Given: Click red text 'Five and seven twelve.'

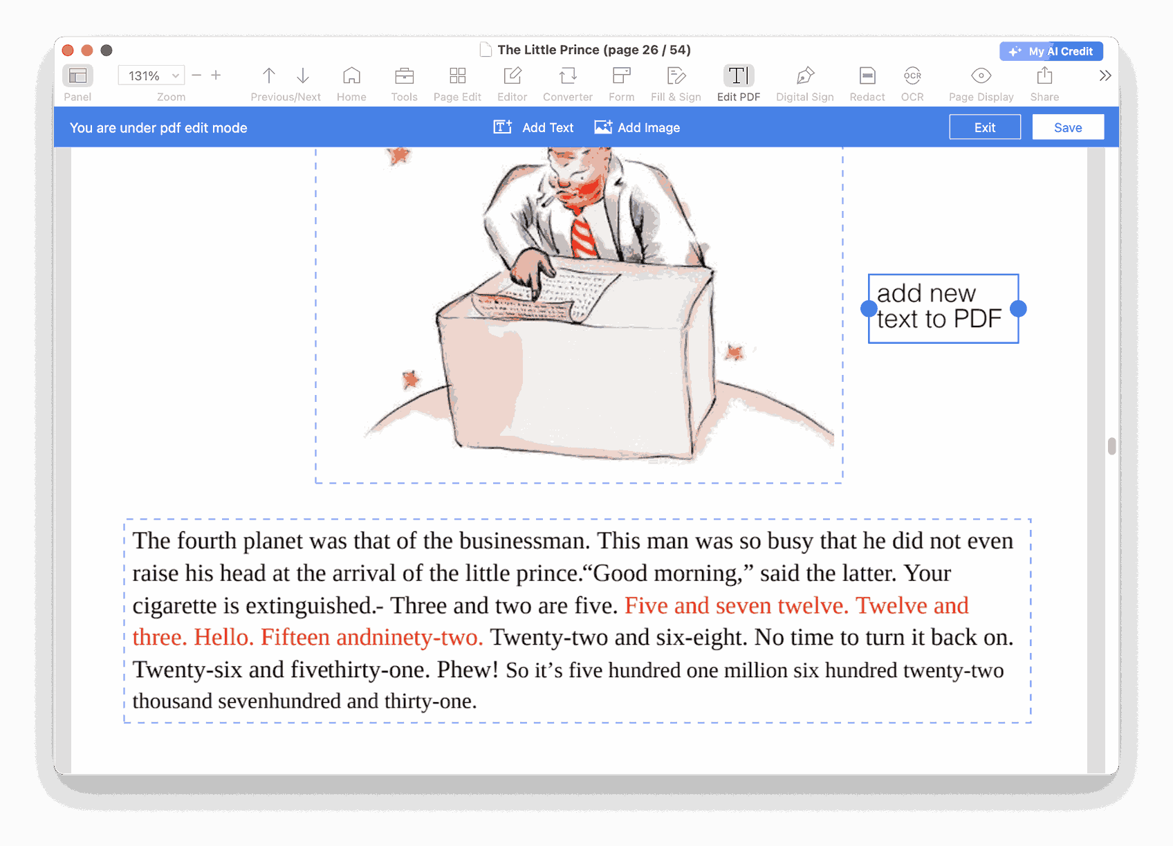Looking at the screenshot, I should point(737,605).
